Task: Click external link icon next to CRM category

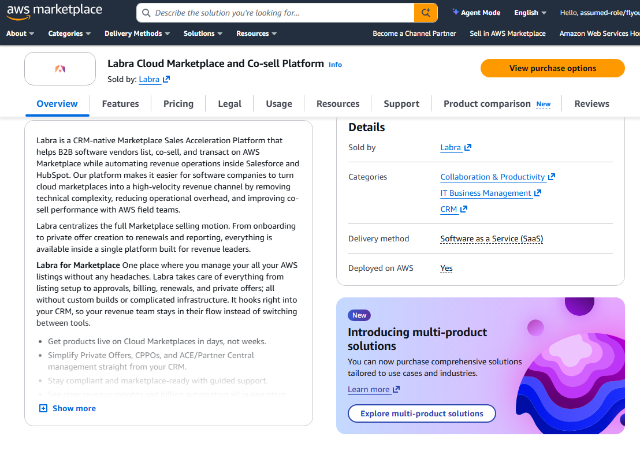Action: [464, 209]
